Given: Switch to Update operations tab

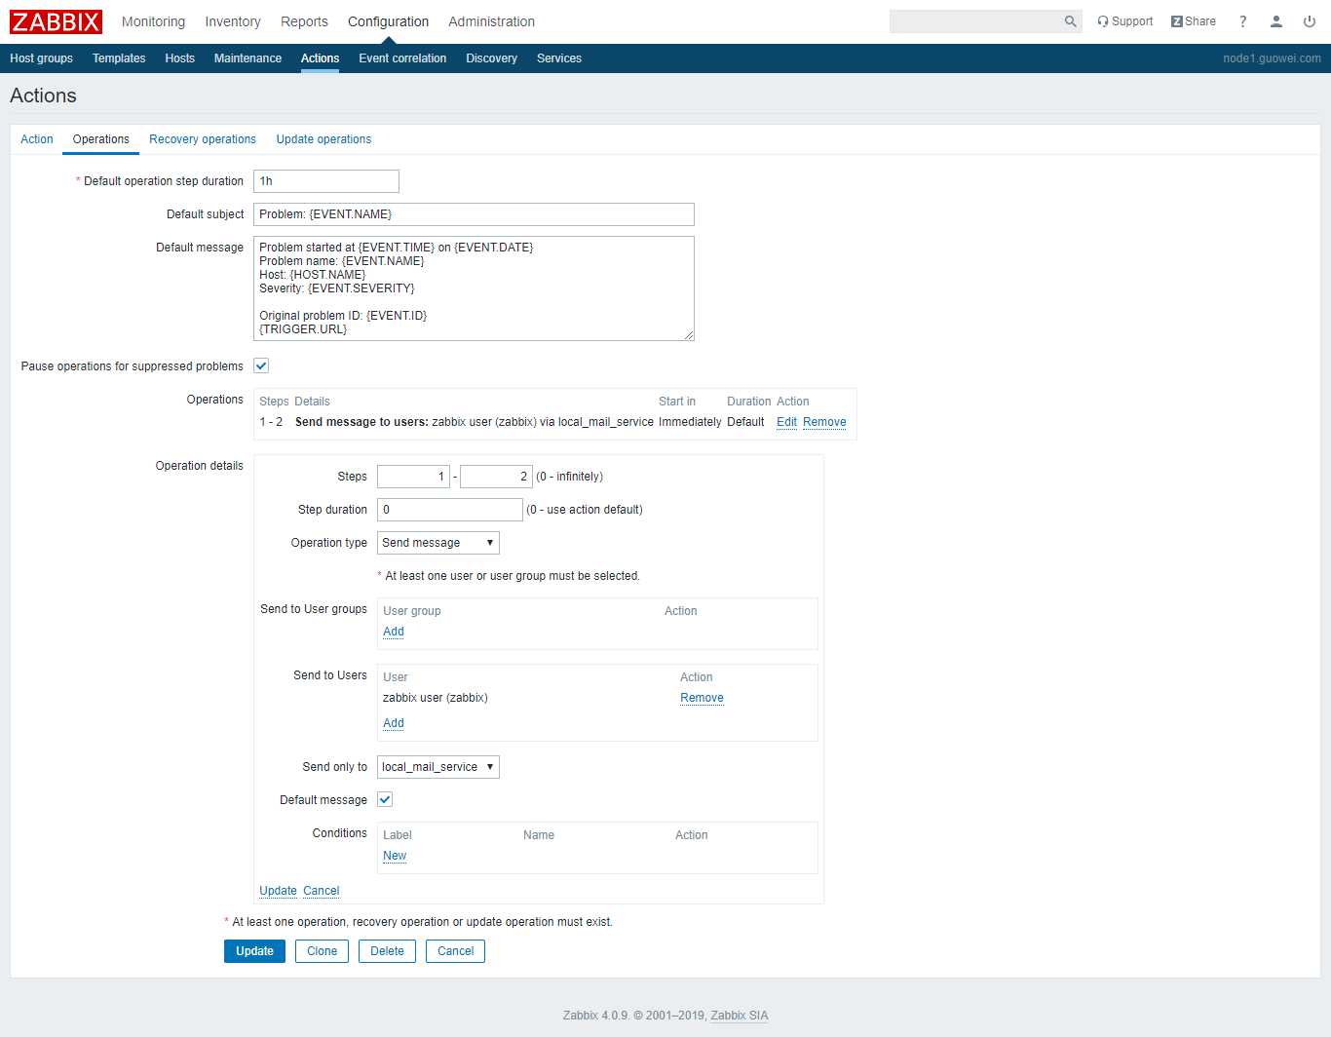Looking at the screenshot, I should point(323,139).
